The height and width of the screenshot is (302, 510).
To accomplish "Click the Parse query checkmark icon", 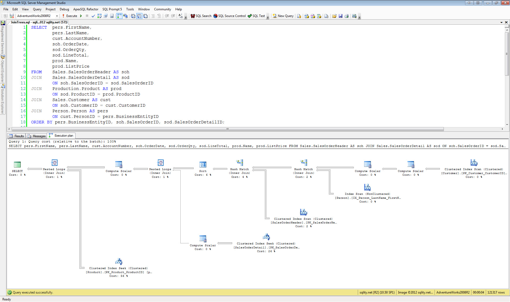I will pos(93,16).
